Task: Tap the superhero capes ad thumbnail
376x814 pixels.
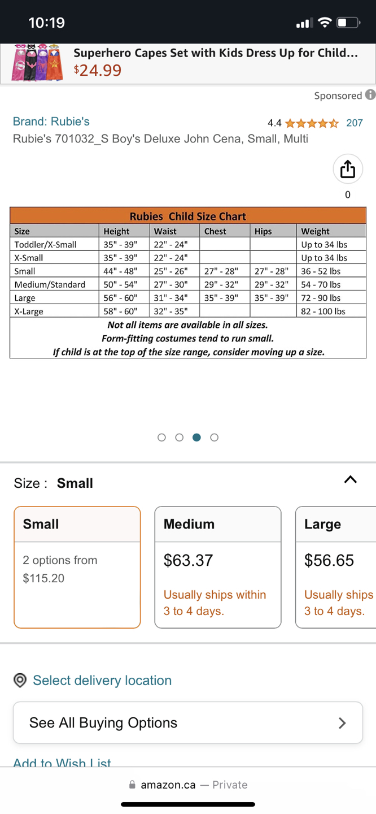Action: [x=37, y=62]
